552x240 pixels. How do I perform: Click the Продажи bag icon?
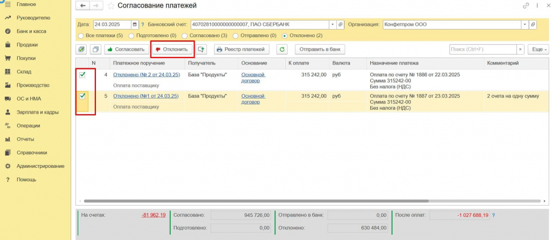[8, 45]
